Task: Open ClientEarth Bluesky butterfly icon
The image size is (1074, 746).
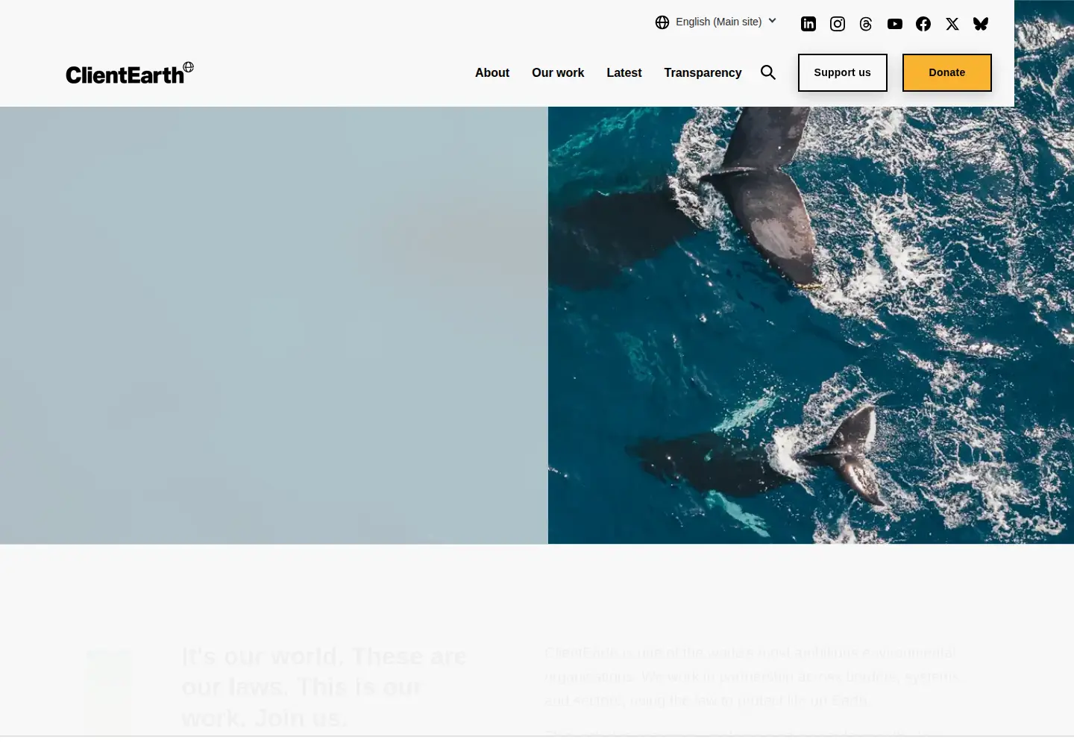Action: 981,24
